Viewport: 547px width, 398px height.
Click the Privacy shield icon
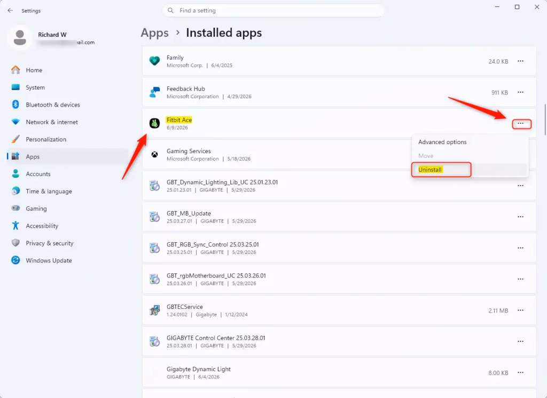point(15,243)
